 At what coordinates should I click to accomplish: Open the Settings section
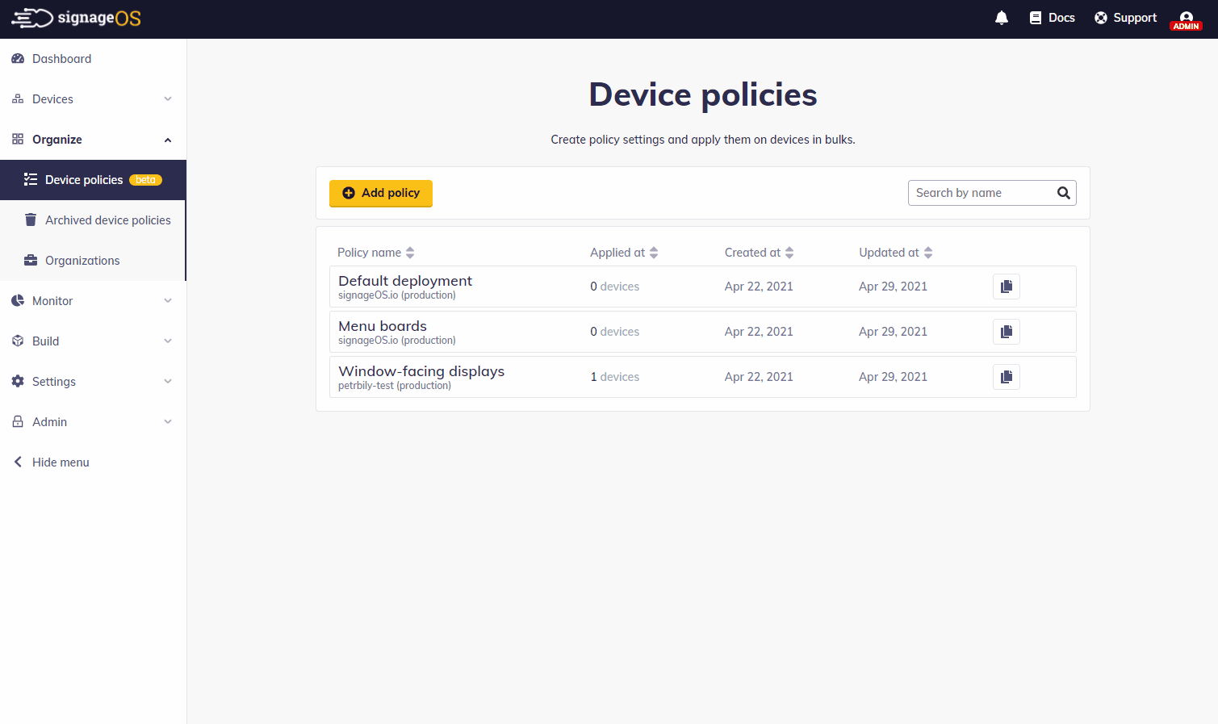pyautogui.click(x=167, y=381)
